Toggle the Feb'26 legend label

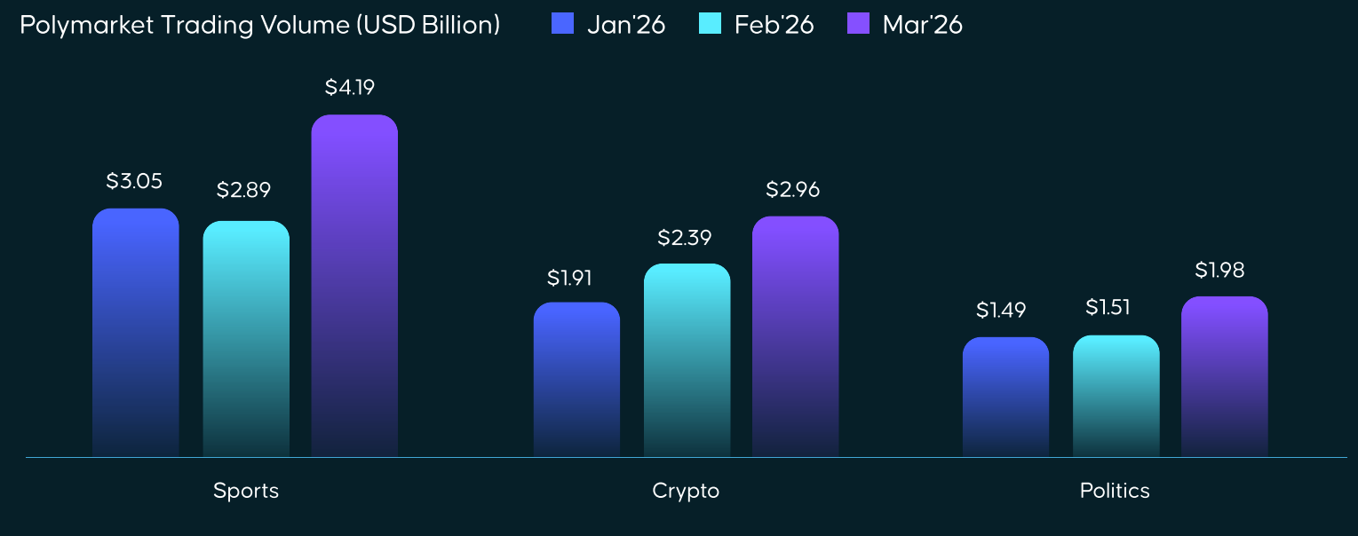tap(774, 25)
